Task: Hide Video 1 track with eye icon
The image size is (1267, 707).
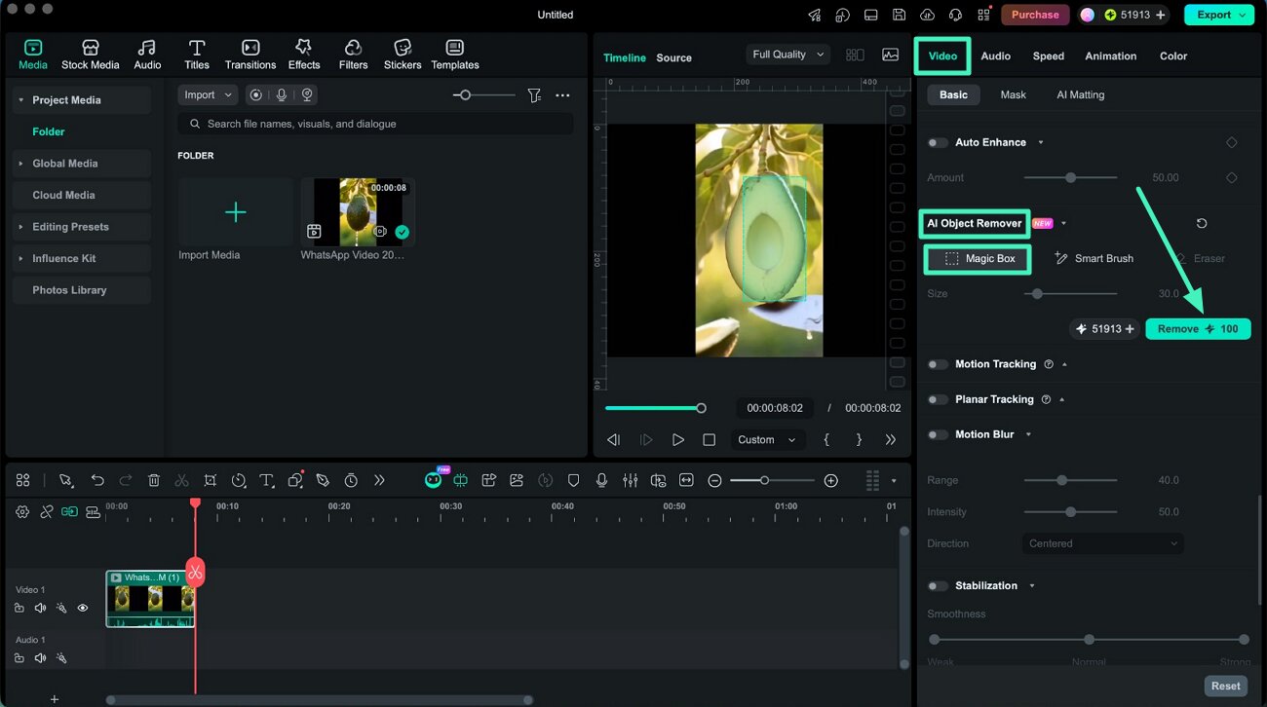Action: coord(83,608)
